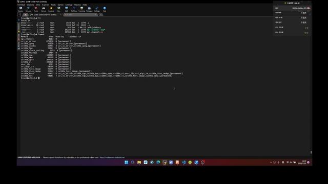The image size is (328, 184).
Task: Click the volume tray icon
Action: (291, 162)
